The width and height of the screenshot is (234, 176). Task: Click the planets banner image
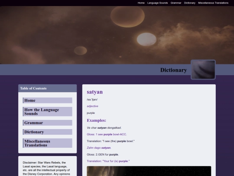pyautogui.click(x=117, y=35)
